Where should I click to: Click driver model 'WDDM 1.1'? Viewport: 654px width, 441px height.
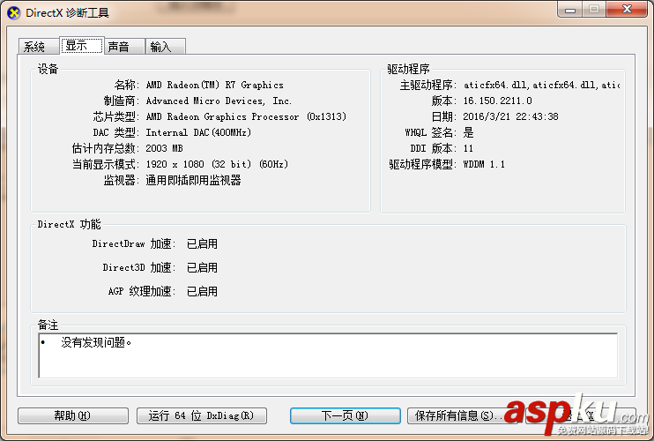click(484, 164)
